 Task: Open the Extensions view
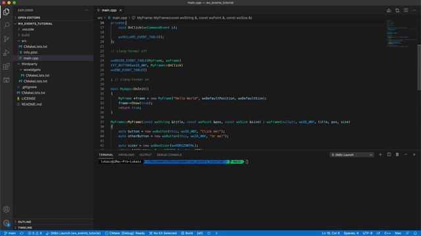[6, 66]
